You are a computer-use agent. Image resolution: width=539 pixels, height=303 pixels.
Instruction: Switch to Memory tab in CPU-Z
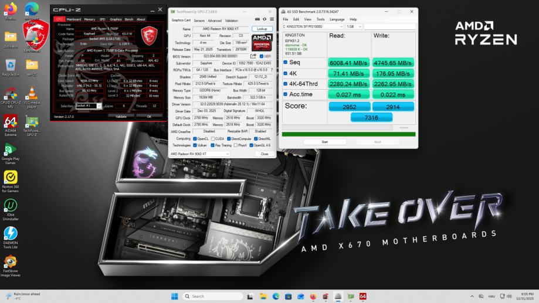click(89, 19)
